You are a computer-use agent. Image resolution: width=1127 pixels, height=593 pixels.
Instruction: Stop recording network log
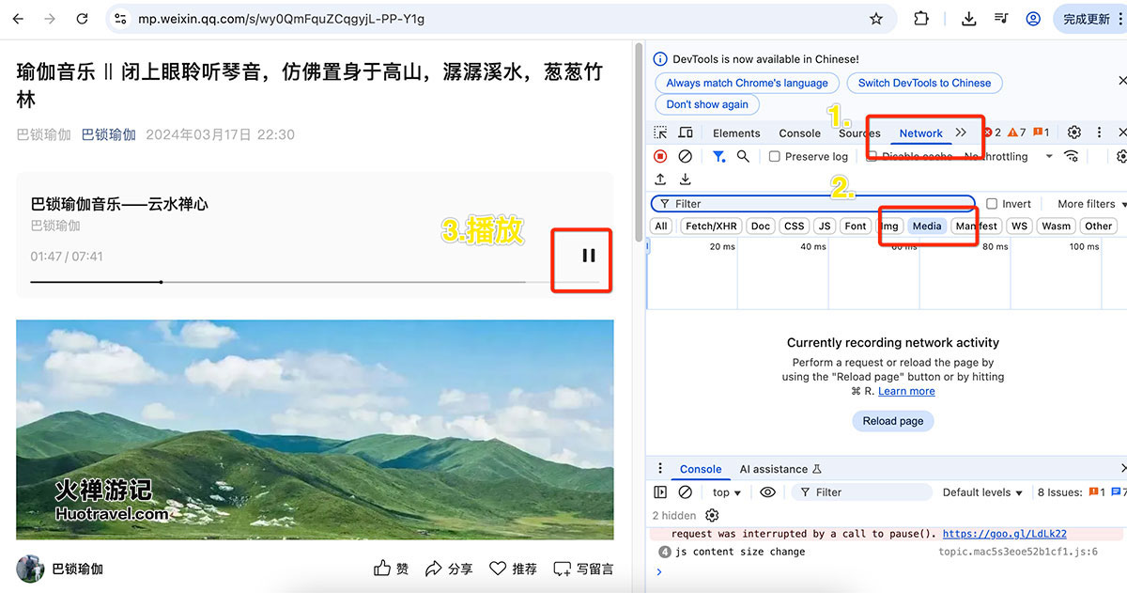(660, 156)
